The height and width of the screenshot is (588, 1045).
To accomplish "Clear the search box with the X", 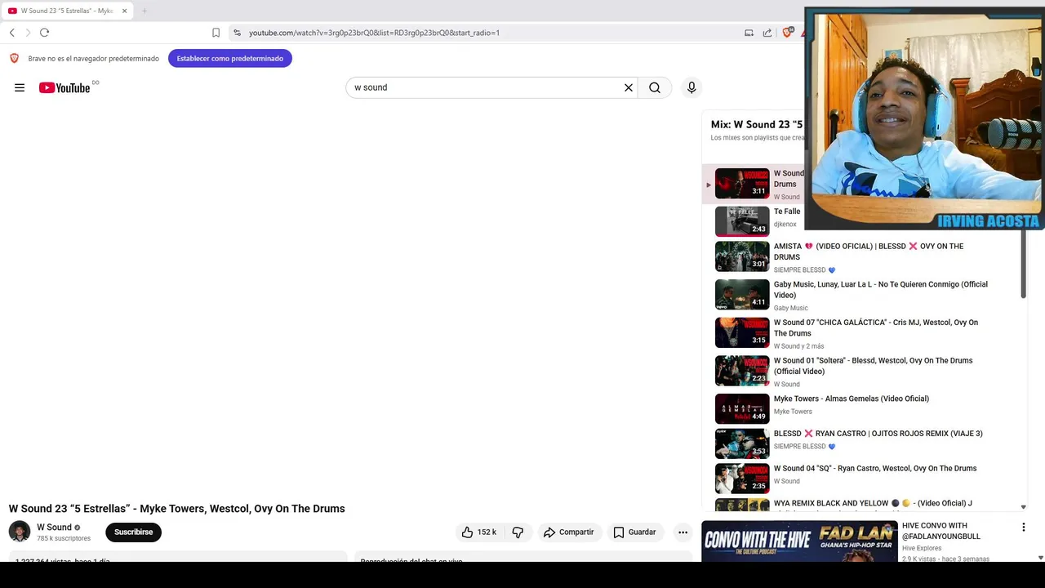I will pos(629,87).
